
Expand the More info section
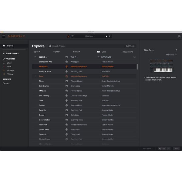tap(171, 55)
